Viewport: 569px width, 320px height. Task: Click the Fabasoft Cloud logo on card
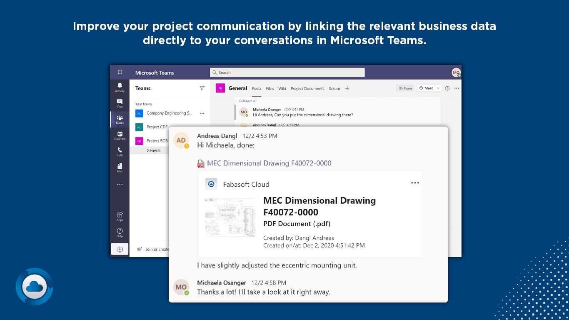[211, 184]
